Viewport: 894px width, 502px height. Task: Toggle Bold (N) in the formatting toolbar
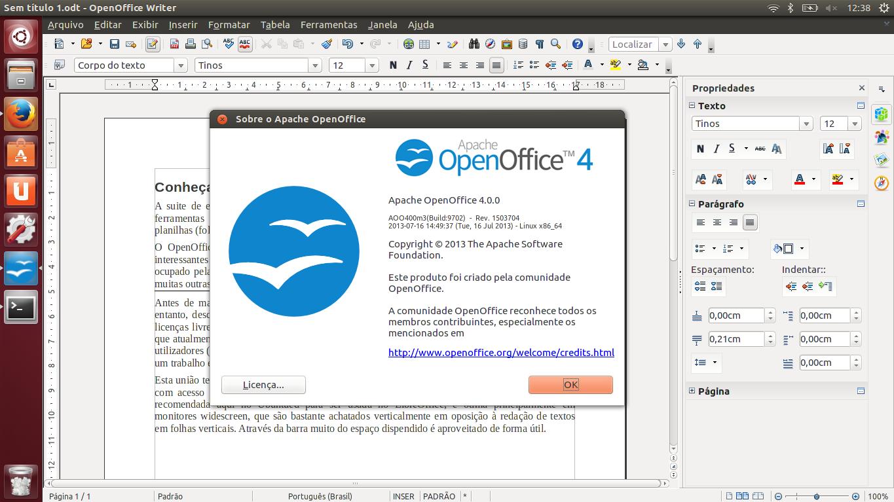point(393,65)
